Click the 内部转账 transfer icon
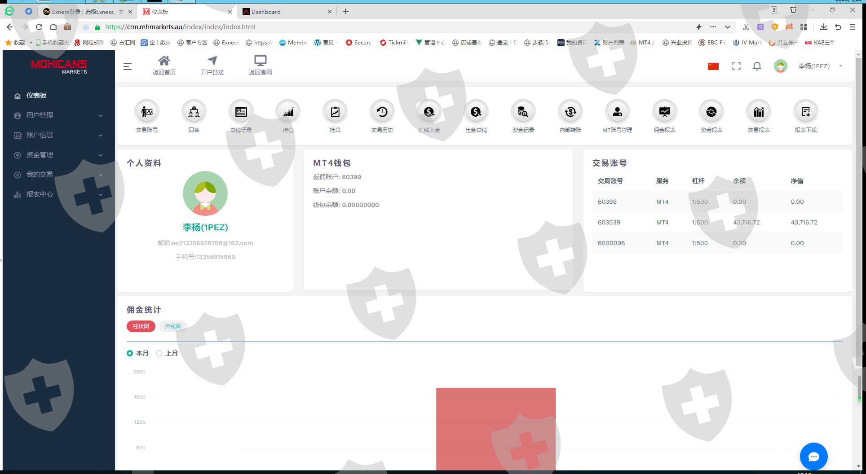 570,112
